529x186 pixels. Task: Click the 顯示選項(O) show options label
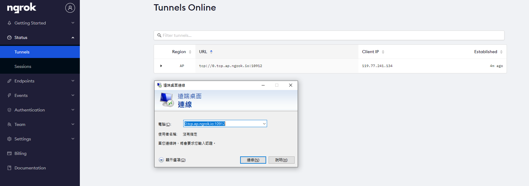(x=175, y=160)
